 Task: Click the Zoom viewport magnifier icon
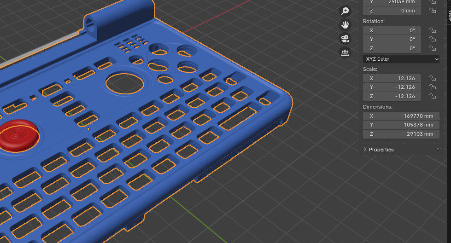point(345,11)
